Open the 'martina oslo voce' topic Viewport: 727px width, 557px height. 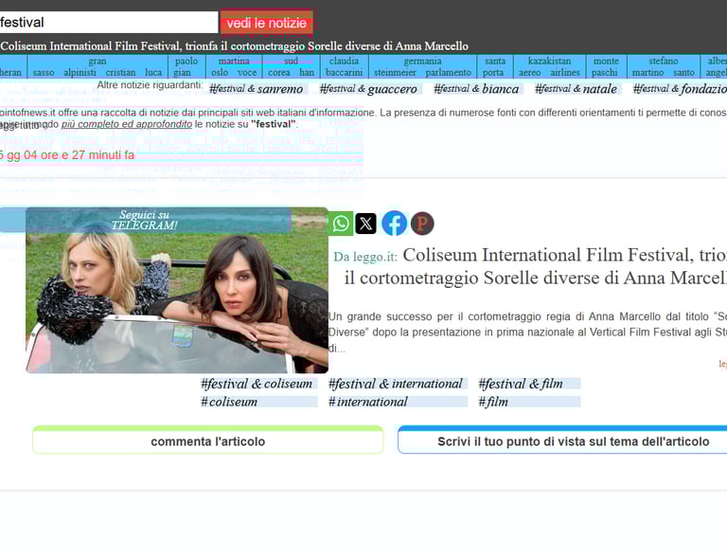[x=234, y=67]
